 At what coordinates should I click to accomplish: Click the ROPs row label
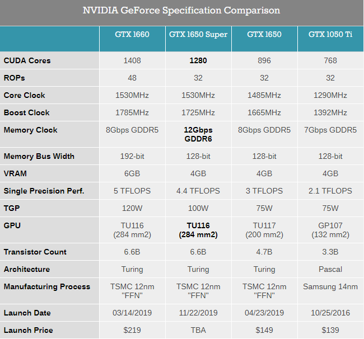(14, 78)
